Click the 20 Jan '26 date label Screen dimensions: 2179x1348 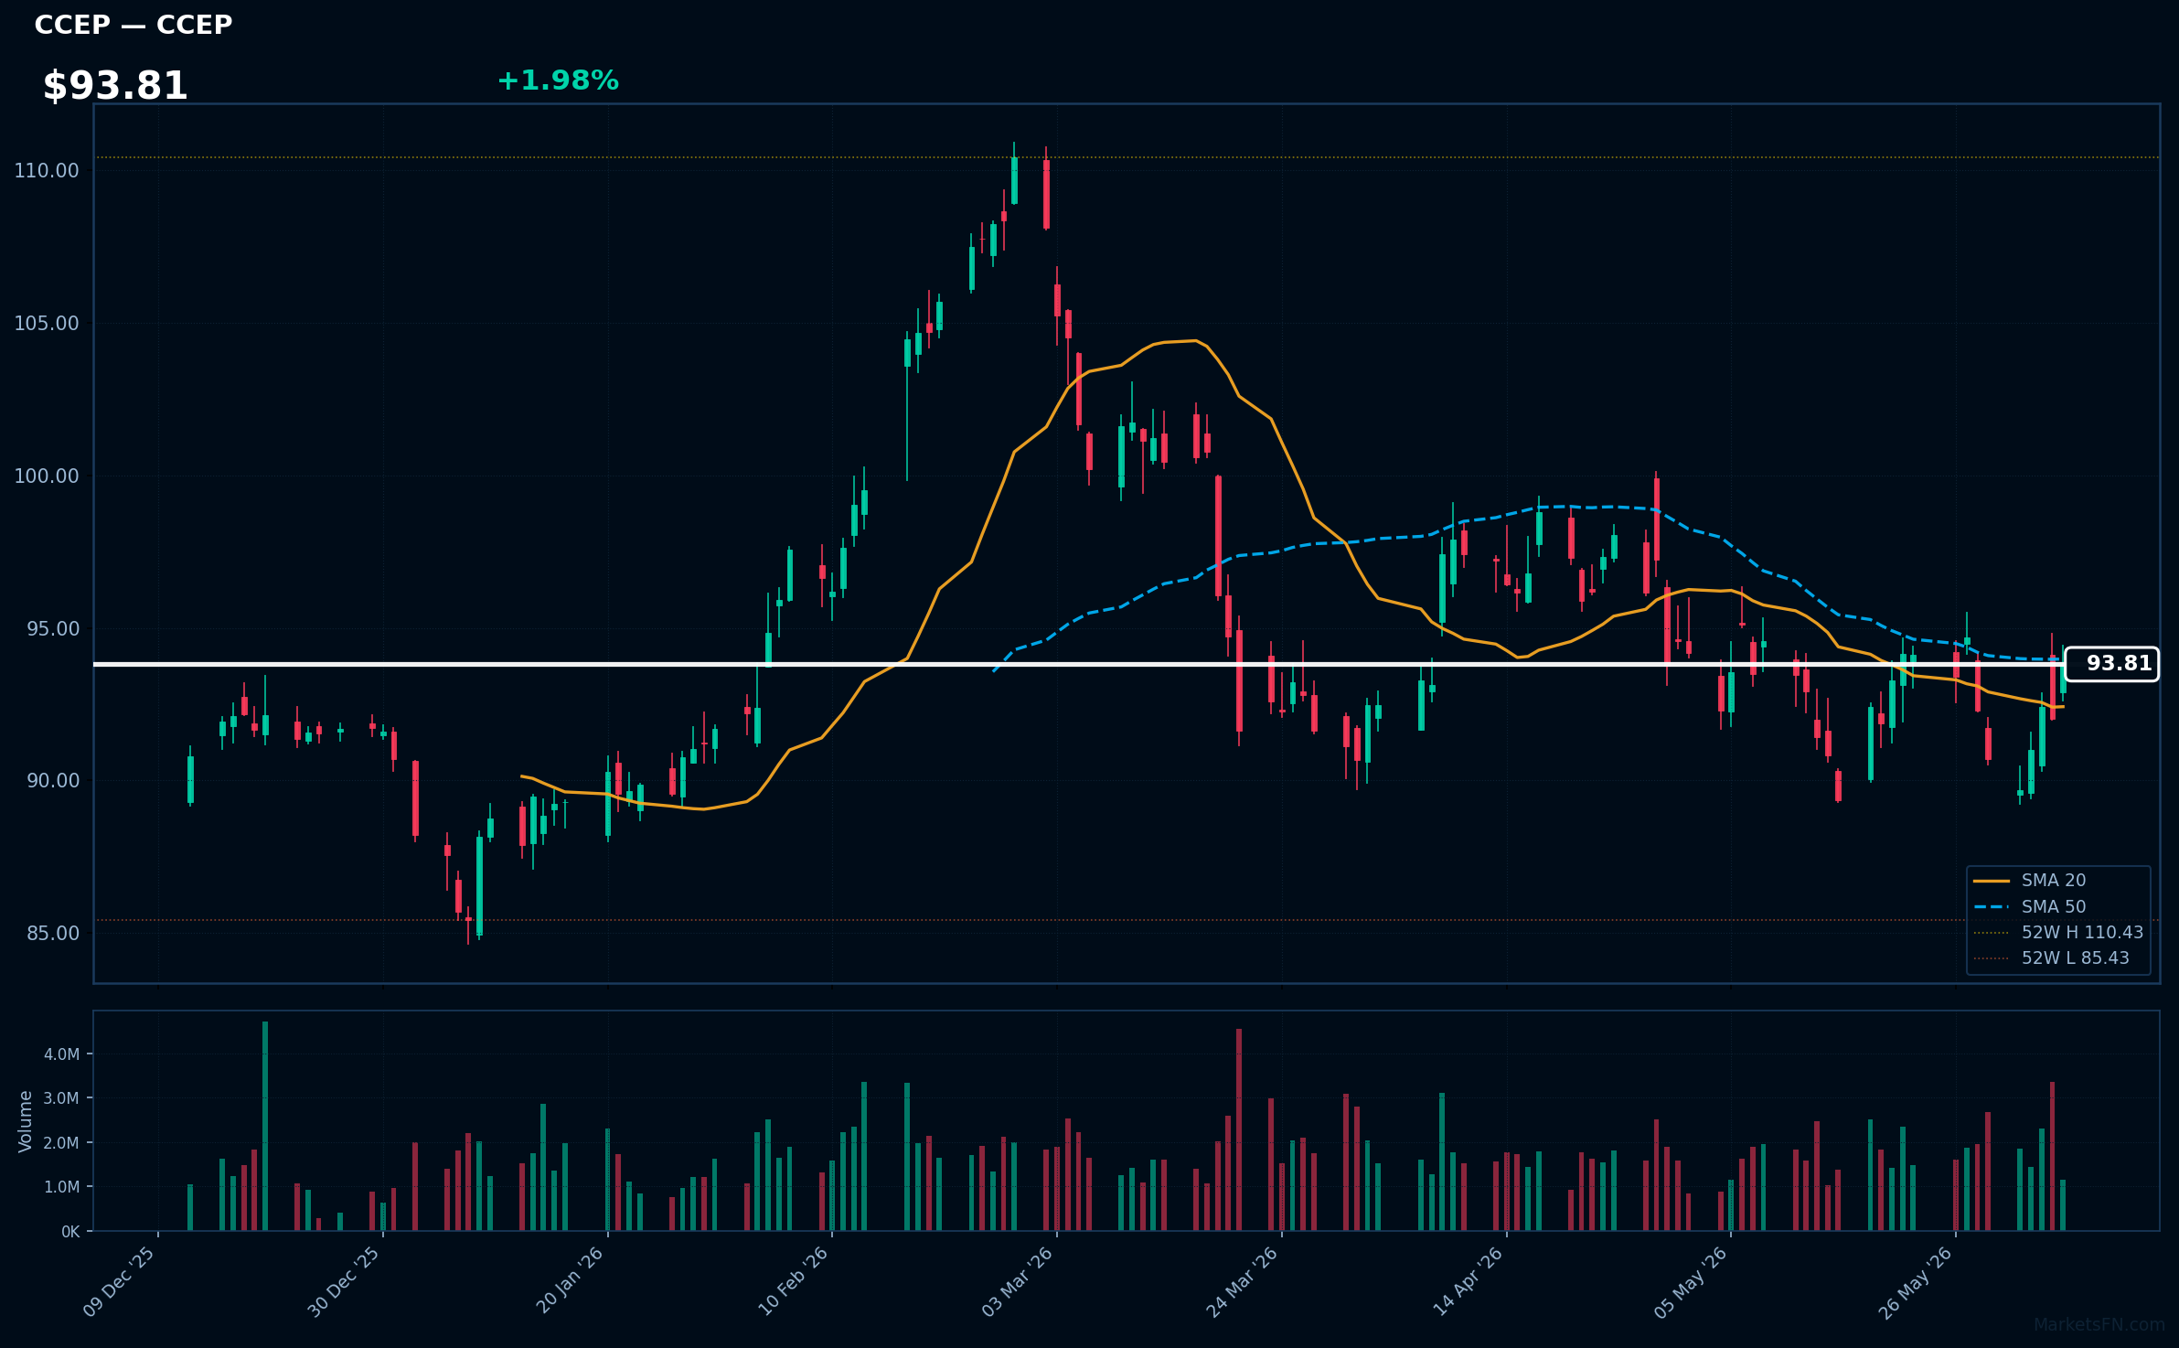569,1280
